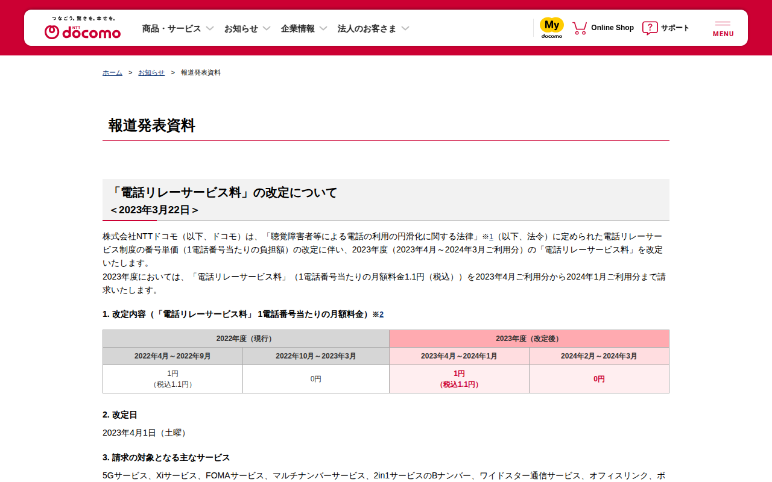
Task: Click the 2024年2月～2024年3月 column header
Action: tap(599, 356)
